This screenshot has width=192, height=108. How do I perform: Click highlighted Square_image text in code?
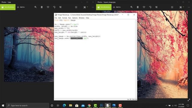tap(77, 38)
